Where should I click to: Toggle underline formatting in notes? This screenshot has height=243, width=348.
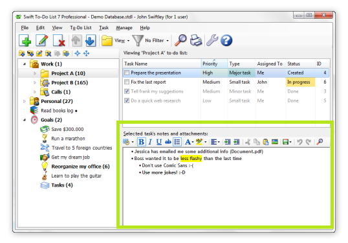(x=159, y=142)
